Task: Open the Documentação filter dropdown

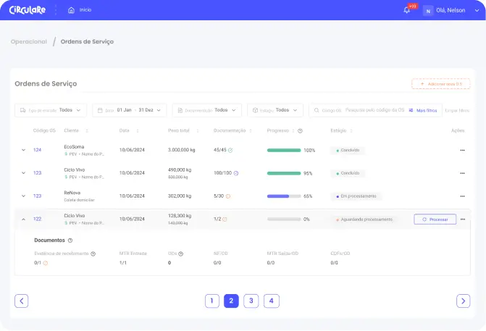Action: (x=206, y=110)
